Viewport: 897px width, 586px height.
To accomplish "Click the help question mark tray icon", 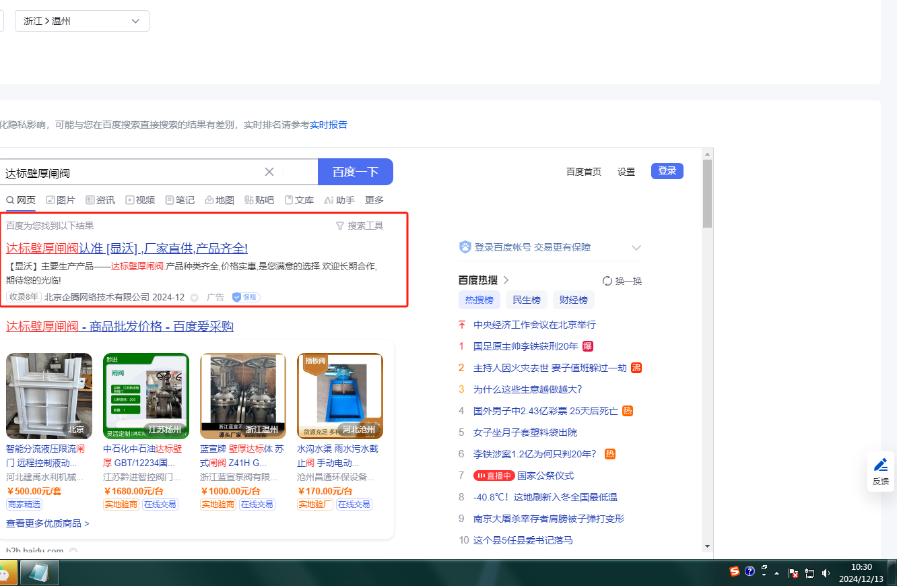I will 750,571.
